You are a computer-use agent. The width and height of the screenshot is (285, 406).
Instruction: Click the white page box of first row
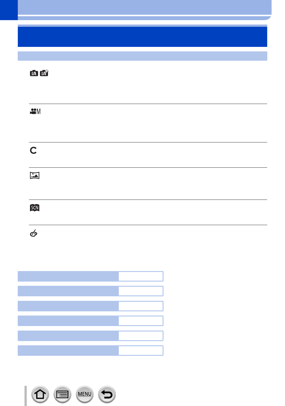pyautogui.click(x=140, y=276)
